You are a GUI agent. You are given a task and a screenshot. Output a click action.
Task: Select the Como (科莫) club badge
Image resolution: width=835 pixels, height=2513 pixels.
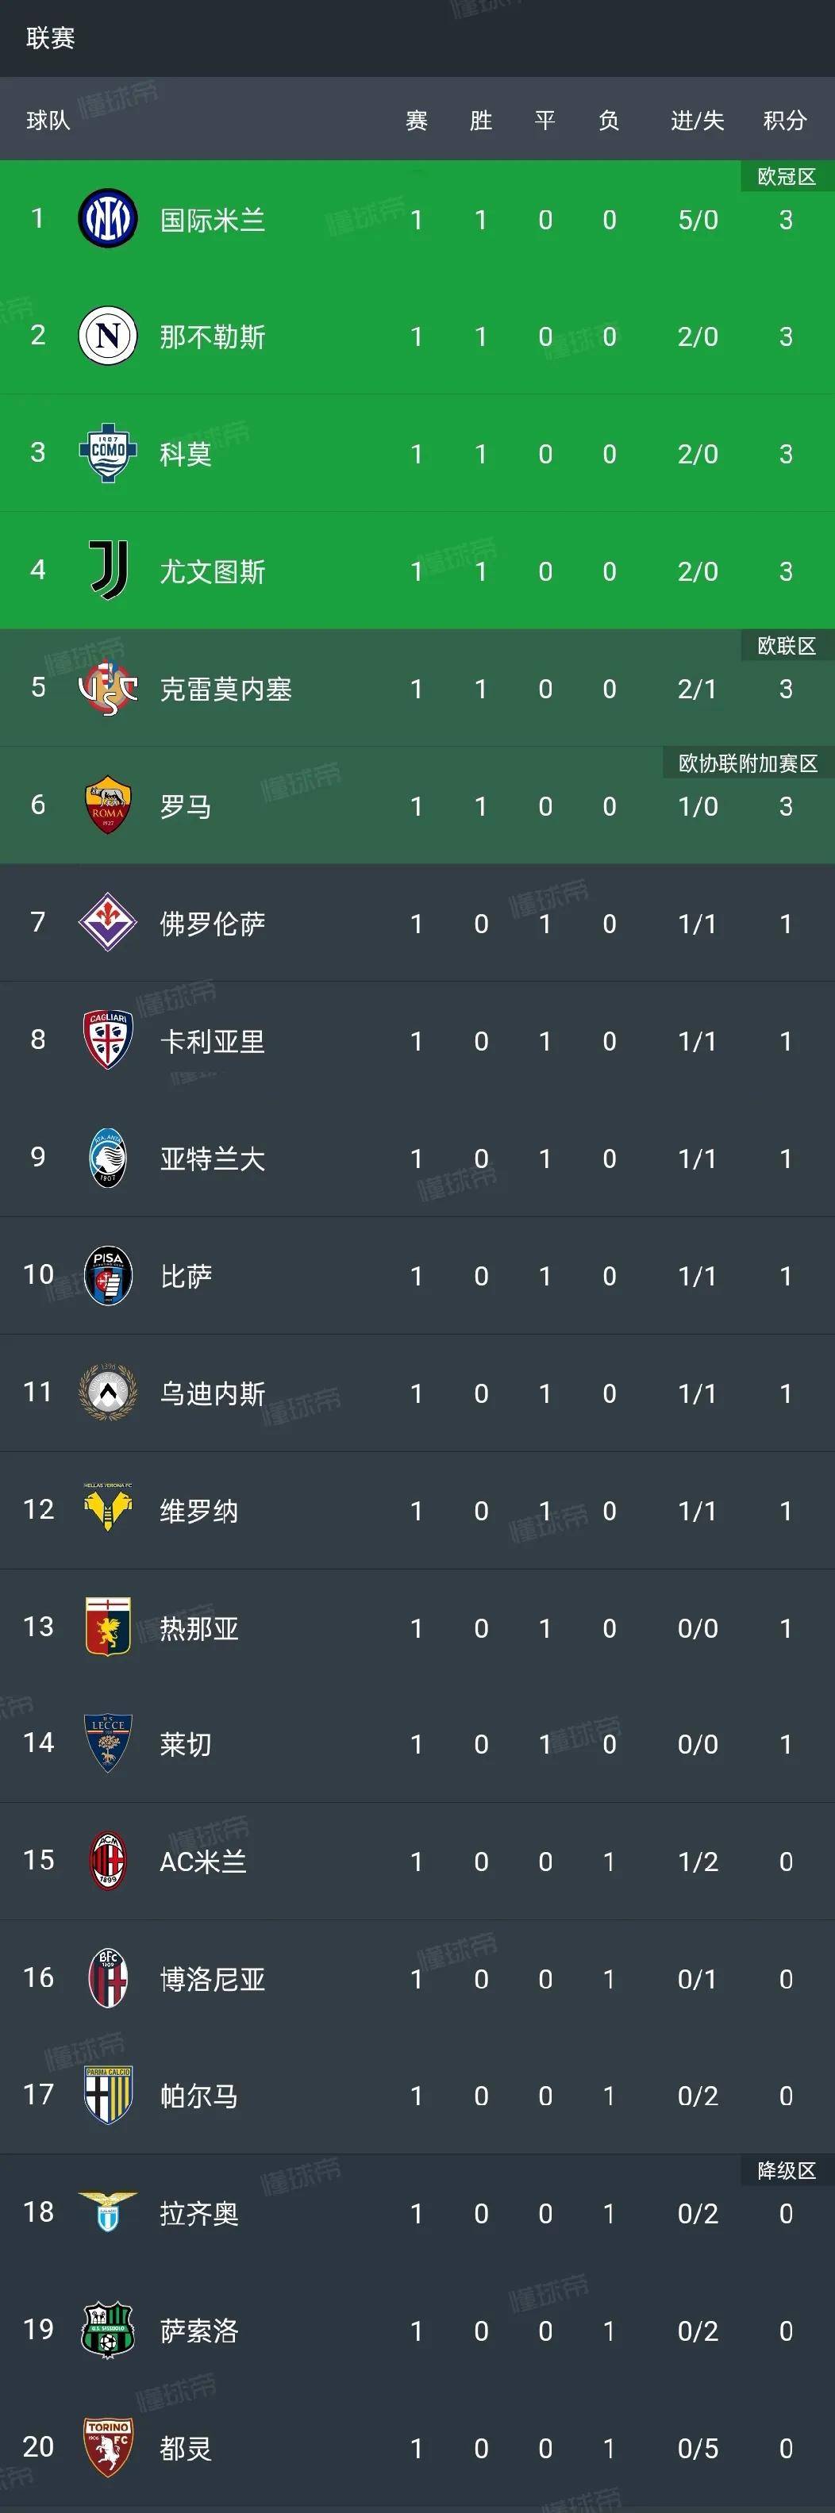tap(110, 452)
